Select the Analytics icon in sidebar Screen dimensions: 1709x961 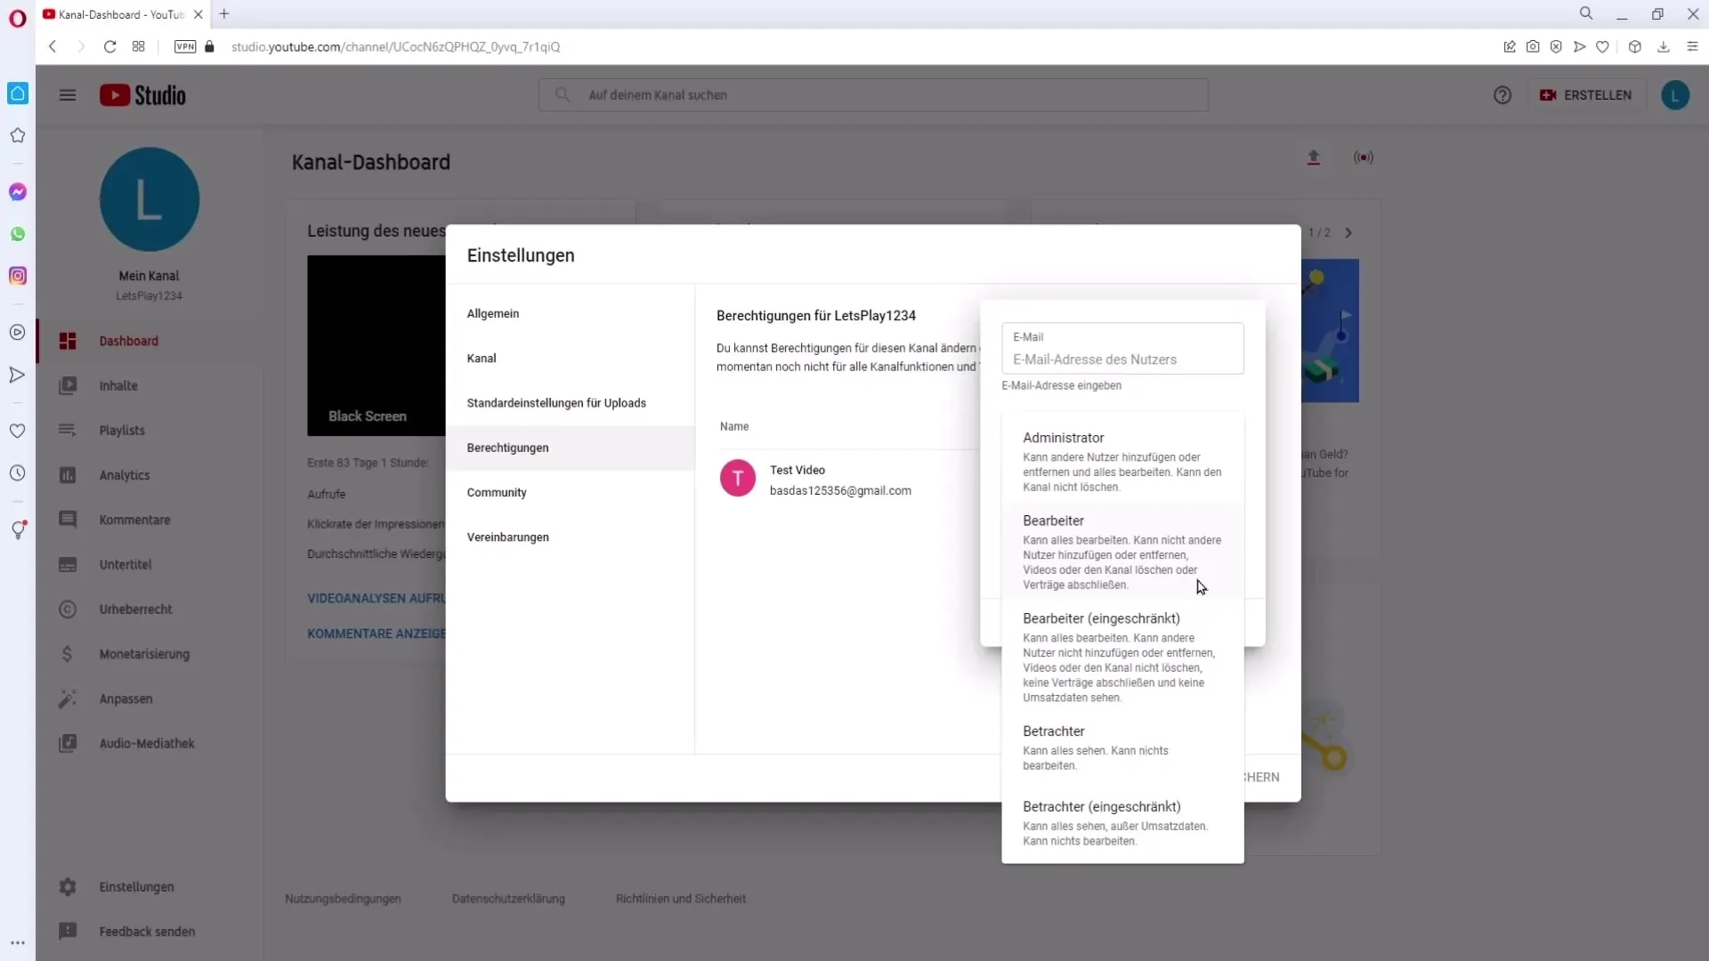(67, 475)
